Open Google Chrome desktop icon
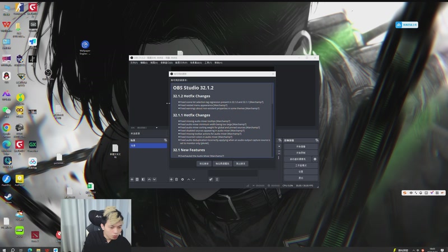This screenshot has height=252, width=448. point(6,130)
